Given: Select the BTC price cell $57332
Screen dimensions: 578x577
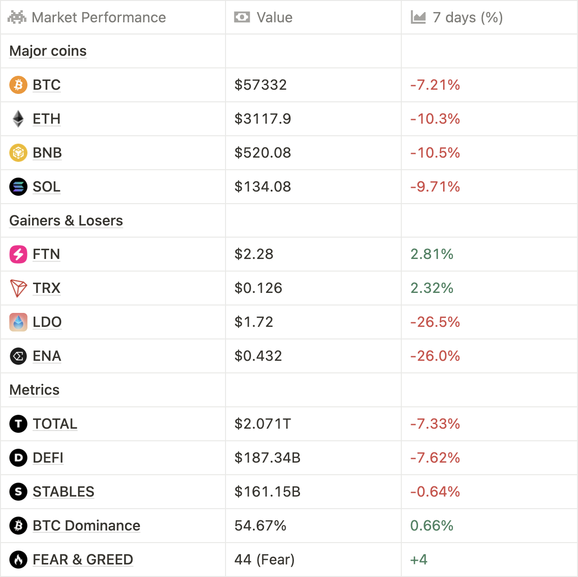Looking at the screenshot, I should (x=260, y=85).
